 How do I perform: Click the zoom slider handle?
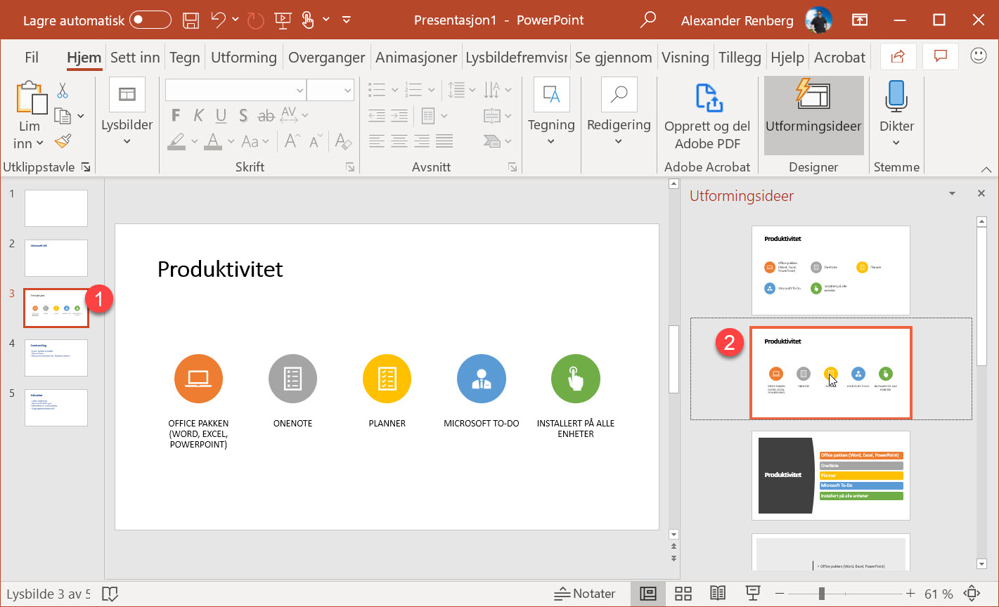tap(821, 594)
